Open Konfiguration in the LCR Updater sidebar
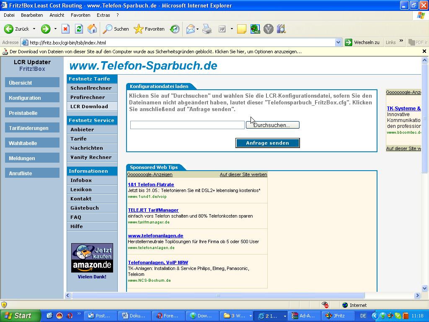The height and width of the screenshot is (322, 429). coord(32,98)
